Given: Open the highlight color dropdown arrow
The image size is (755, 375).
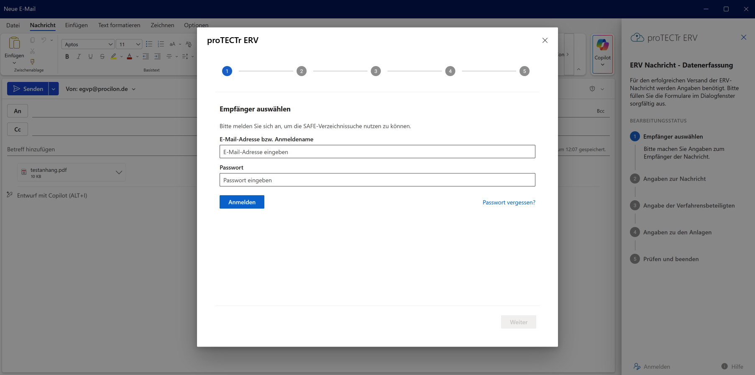Looking at the screenshot, I should pyautogui.click(x=121, y=56).
